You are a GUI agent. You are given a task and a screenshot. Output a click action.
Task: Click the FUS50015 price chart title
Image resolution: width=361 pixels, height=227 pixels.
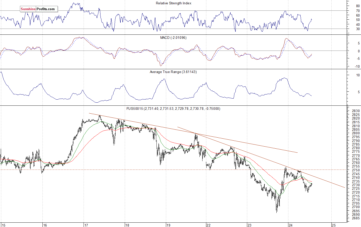173,109
